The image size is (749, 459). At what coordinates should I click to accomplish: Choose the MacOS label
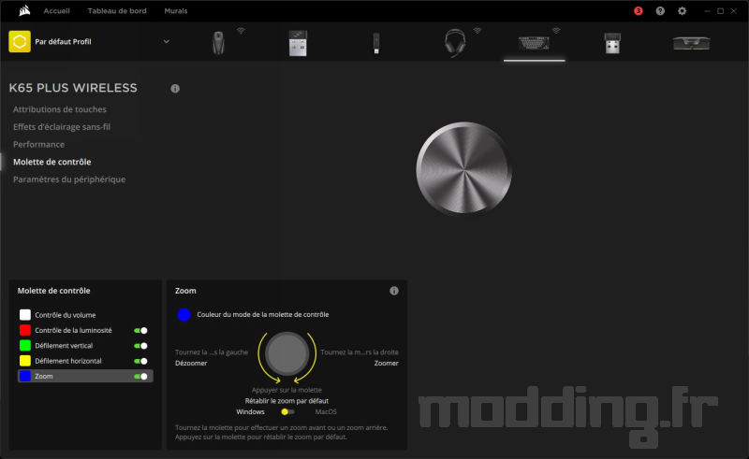(x=326, y=411)
